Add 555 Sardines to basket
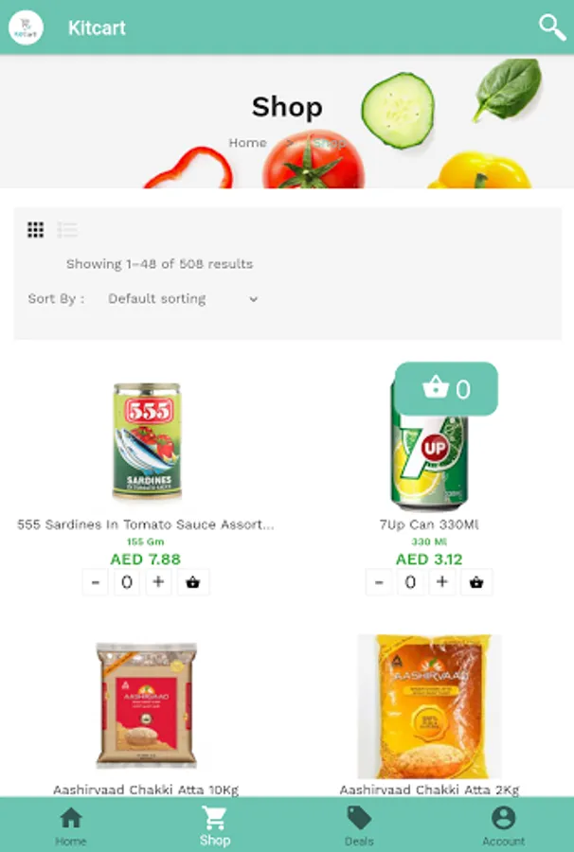 tap(192, 582)
